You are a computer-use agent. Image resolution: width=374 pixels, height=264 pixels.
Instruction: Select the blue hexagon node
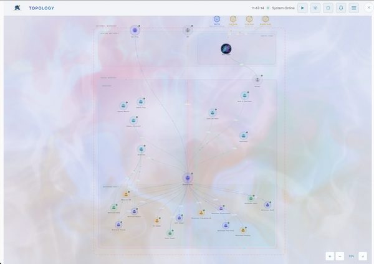(216, 19)
